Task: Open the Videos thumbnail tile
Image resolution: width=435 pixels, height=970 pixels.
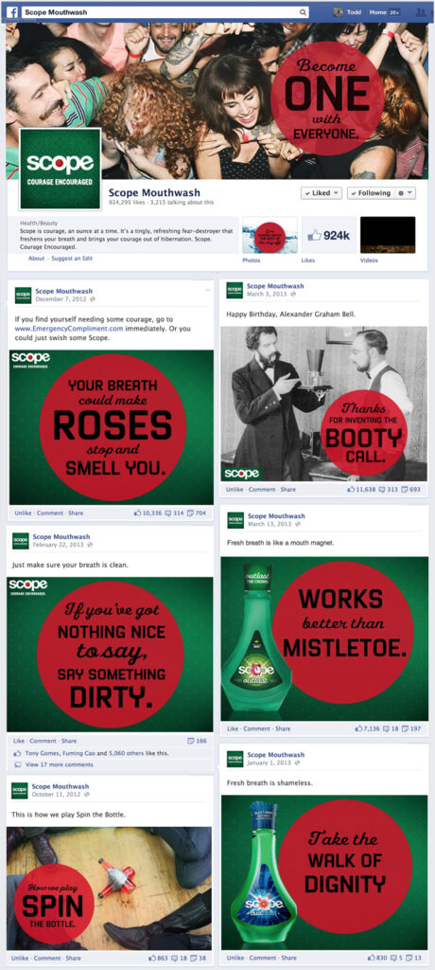Action: 388,235
